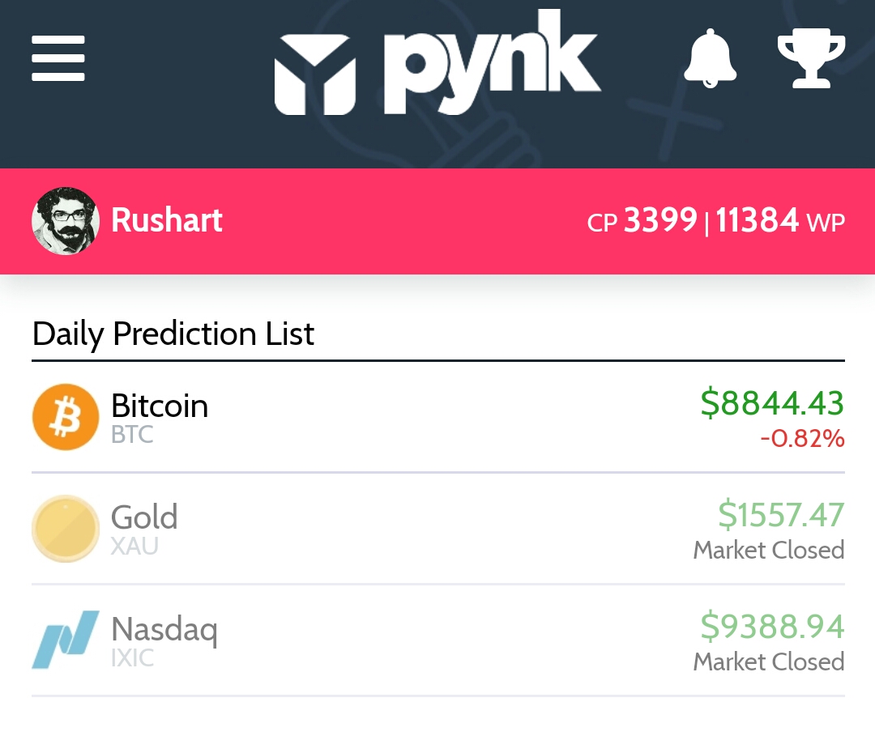Click the Rushart username
Image resolution: width=875 pixels, height=753 pixels.
[167, 219]
